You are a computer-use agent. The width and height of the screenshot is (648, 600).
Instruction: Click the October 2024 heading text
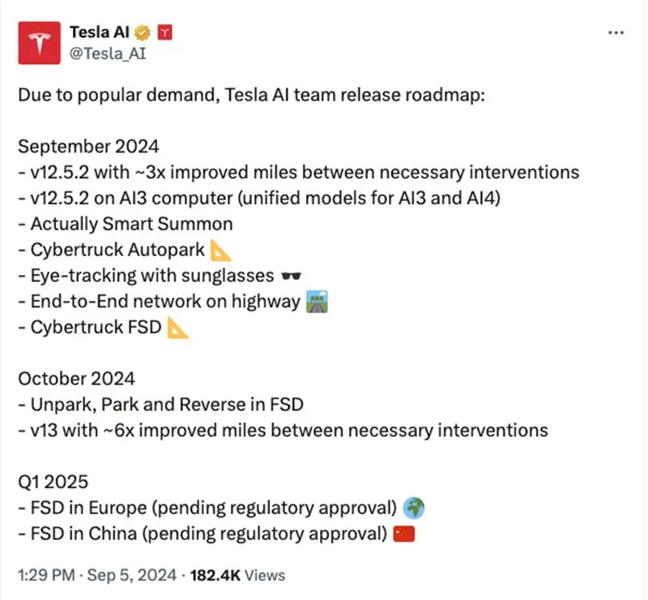coord(76,379)
